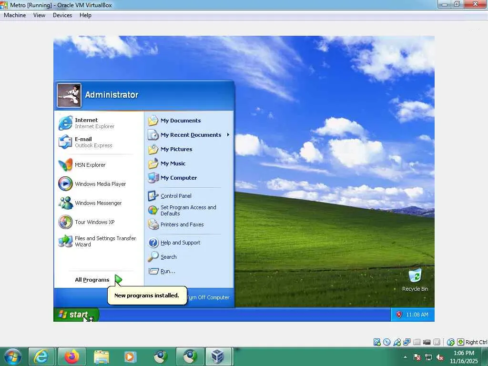This screenshot has width=488, height=366.
Task: Click the VirtualBox optical disk status icon
Action: (387, 342)
